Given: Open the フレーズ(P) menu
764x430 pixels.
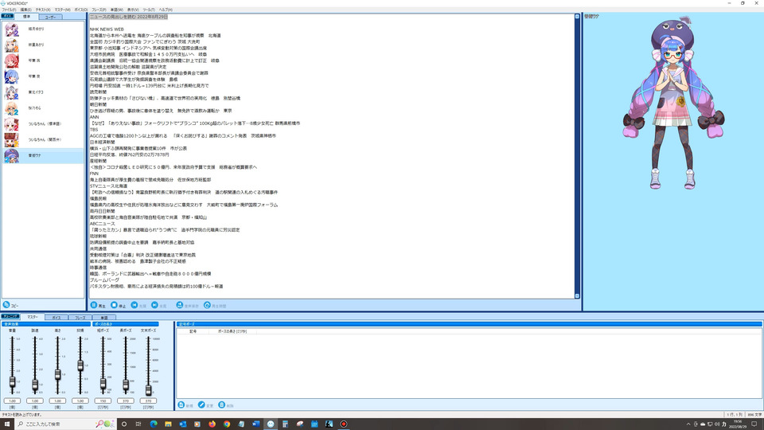Looking at the screenshot, I should [x=99, y=10].
